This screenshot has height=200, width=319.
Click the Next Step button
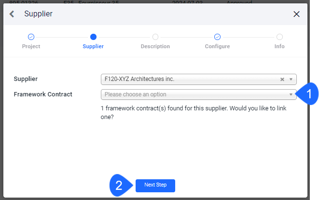(x=155, y=186)
